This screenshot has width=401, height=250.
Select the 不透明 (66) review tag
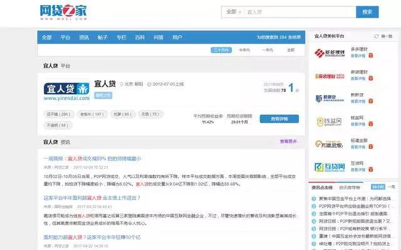[x=58, y=125]
